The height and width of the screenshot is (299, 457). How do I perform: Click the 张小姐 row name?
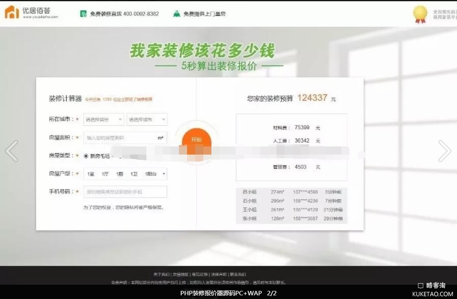(x=250, y=218)
